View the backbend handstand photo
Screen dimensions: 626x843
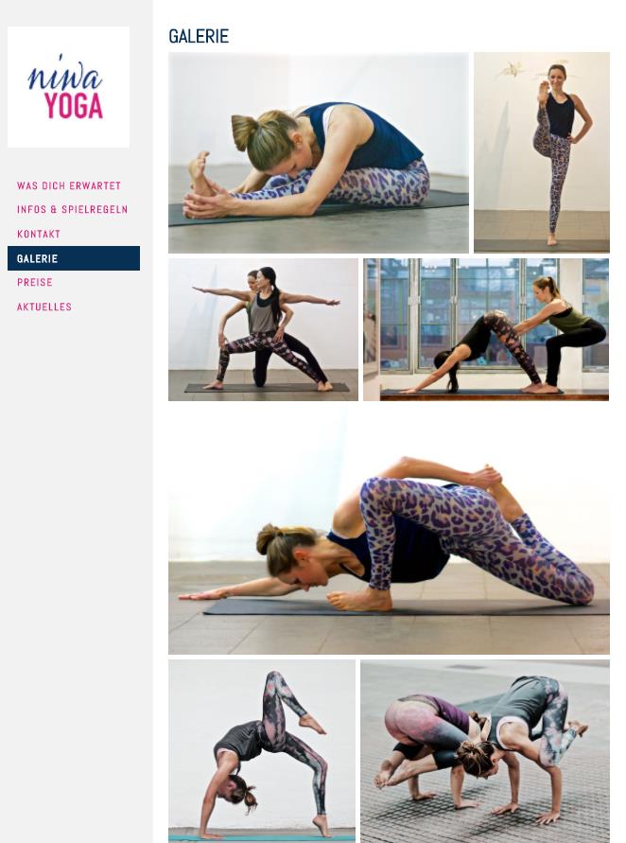click(x=262, y=751)
